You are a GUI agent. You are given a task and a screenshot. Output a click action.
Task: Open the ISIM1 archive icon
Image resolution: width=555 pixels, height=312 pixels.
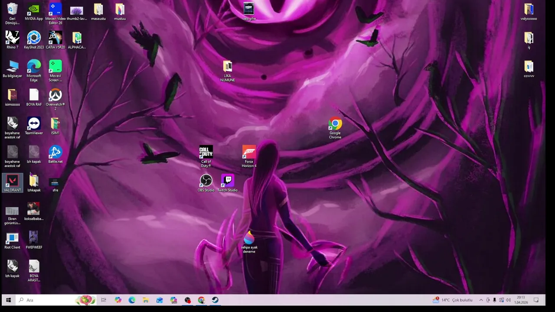tap(55, 126)
